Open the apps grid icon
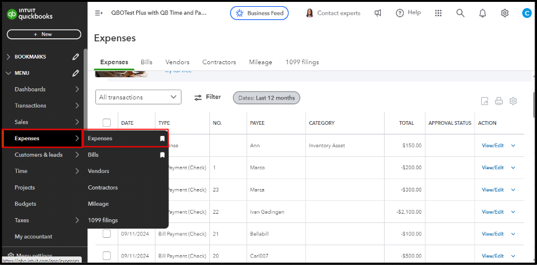537x265 pixels. [x=439, y=13]
